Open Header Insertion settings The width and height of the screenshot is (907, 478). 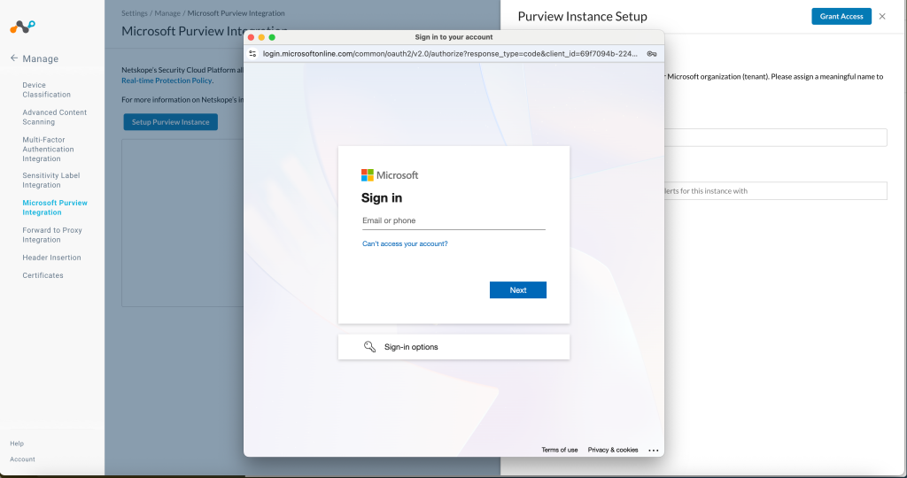pyautogui.click(x=51, y=258)
